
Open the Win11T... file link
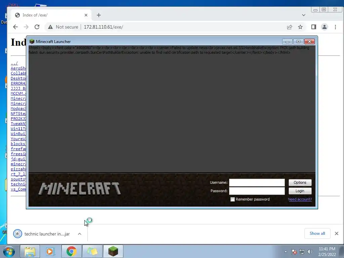click(x=18, y=129)
